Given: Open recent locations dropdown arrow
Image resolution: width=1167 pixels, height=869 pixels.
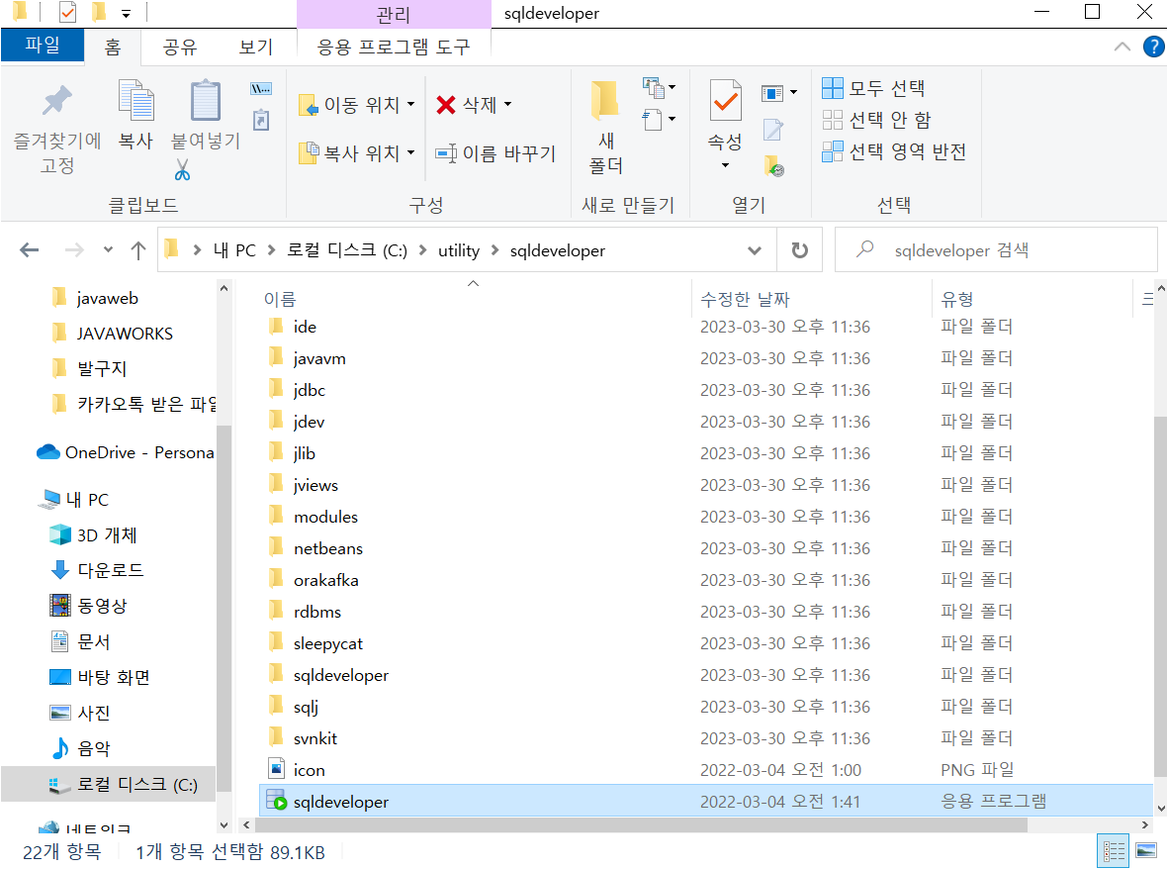Looking at the screenshot, I should coord(109,250).
